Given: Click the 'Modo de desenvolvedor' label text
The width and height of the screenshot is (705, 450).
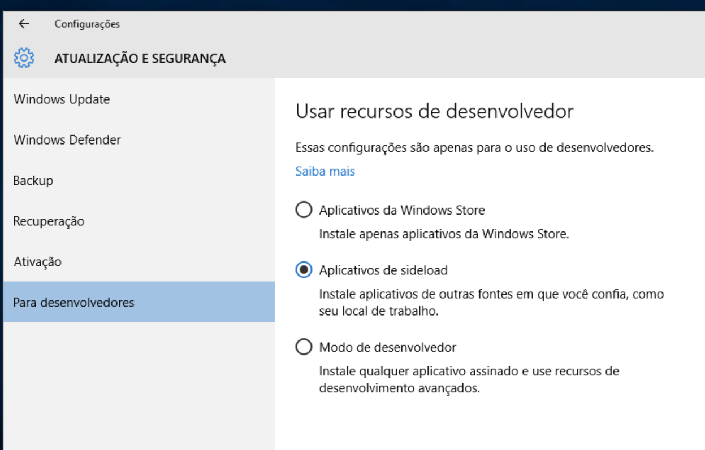Looking at the screenshot, I should [387, 347].
